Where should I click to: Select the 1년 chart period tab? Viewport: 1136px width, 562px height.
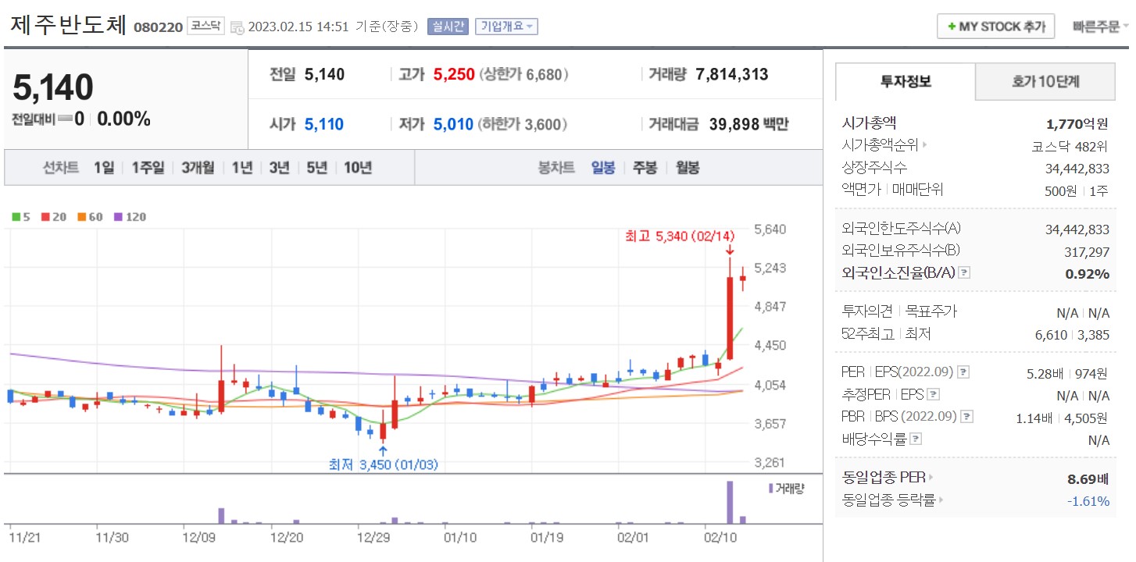pyautogui.click(x=240, y=167)
